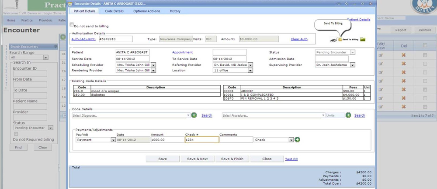Screen dimensions: 437x189
Task: Tick Do not Required billing checkbox
Action: coord(16,134)
